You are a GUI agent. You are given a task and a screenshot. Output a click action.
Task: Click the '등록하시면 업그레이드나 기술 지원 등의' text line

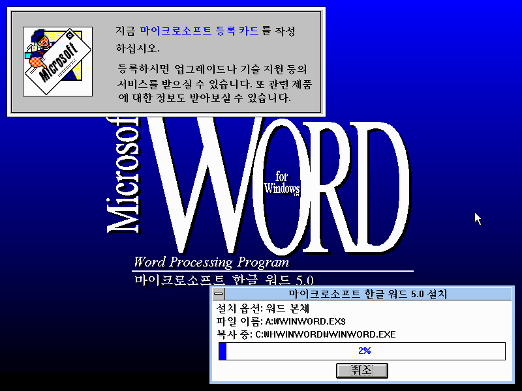click(x=212, y=69)
